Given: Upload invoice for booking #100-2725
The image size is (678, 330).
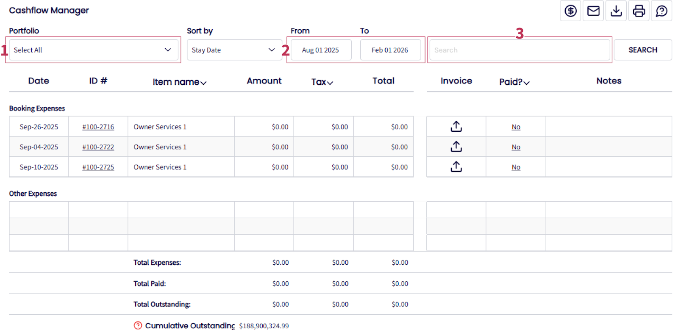Looking at the screenshot, I should (x=456, y=167).
